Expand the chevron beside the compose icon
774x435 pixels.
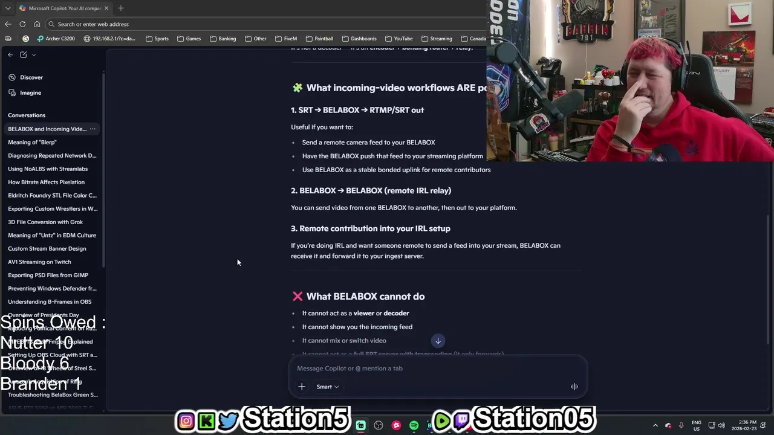tap(33, 54)
